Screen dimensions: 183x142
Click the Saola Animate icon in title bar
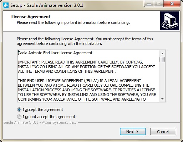pyautogui.click(x=6, y=5)
